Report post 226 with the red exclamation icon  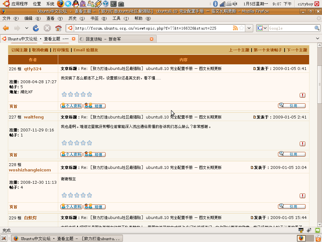pyautogui.click(x=302, y=95)
